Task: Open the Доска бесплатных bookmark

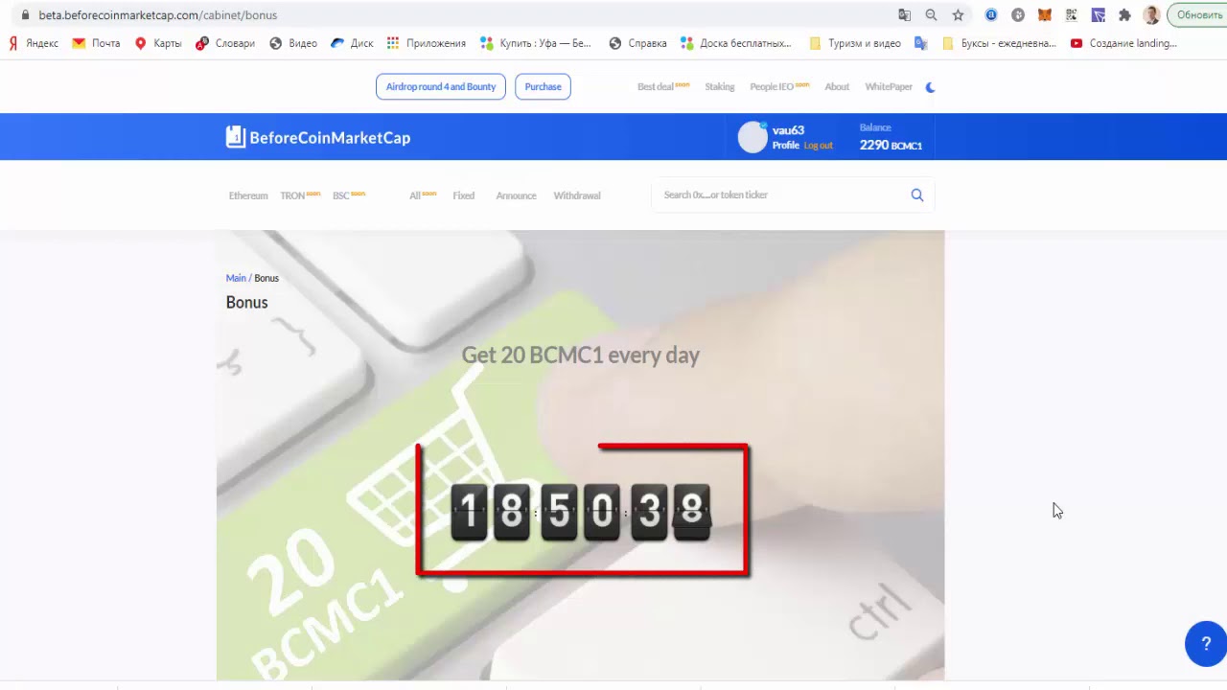Action: click(736, 43)
